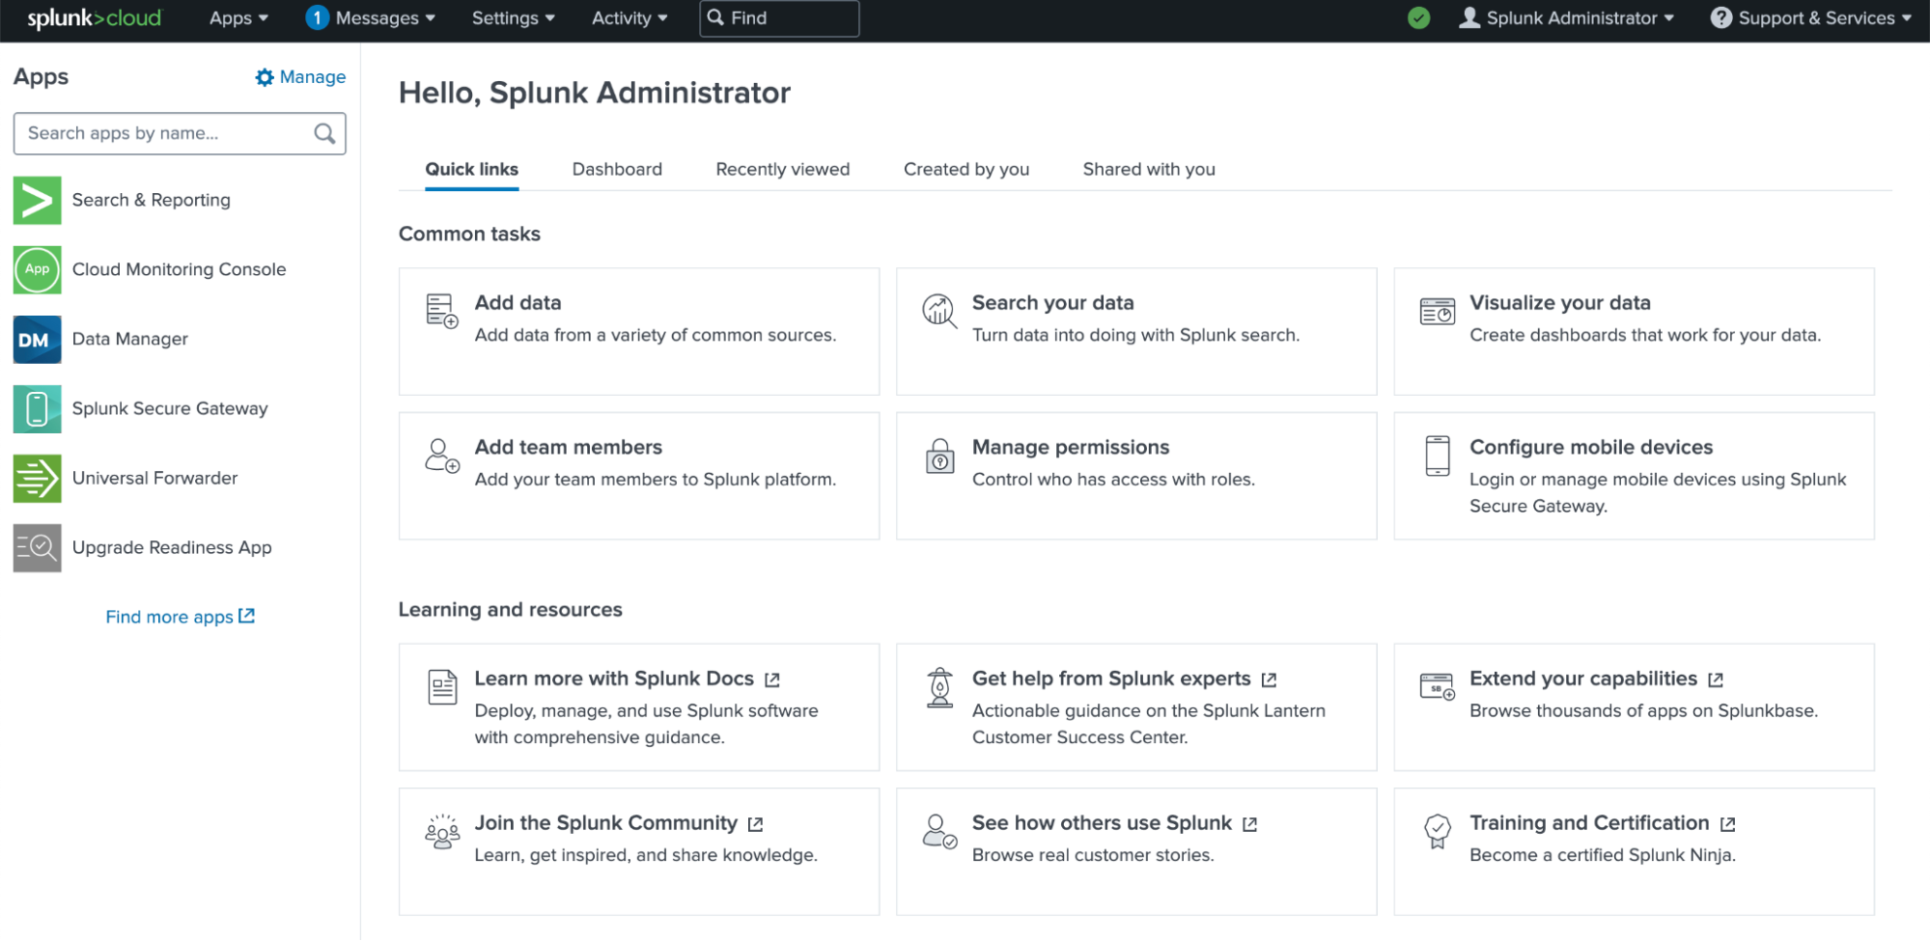Open the Activity dropdown menu
This screenshot has width=1930, height=941.
point(629,18)
